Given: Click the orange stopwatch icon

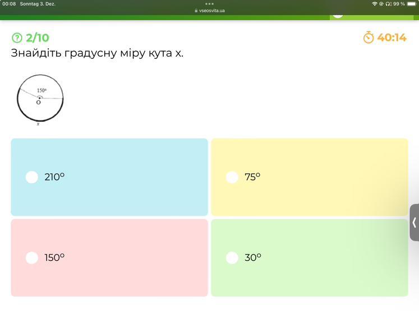Looking at the screenshot, I should point(369,38).
